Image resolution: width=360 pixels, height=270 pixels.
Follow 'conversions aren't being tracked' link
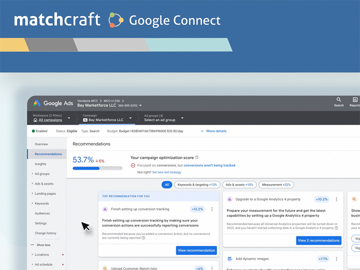209,165
